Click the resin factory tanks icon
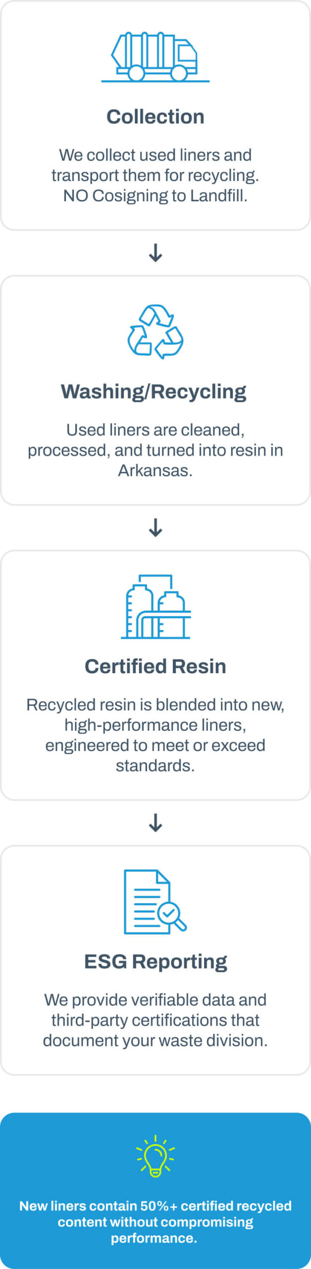 tap(155, 606)
